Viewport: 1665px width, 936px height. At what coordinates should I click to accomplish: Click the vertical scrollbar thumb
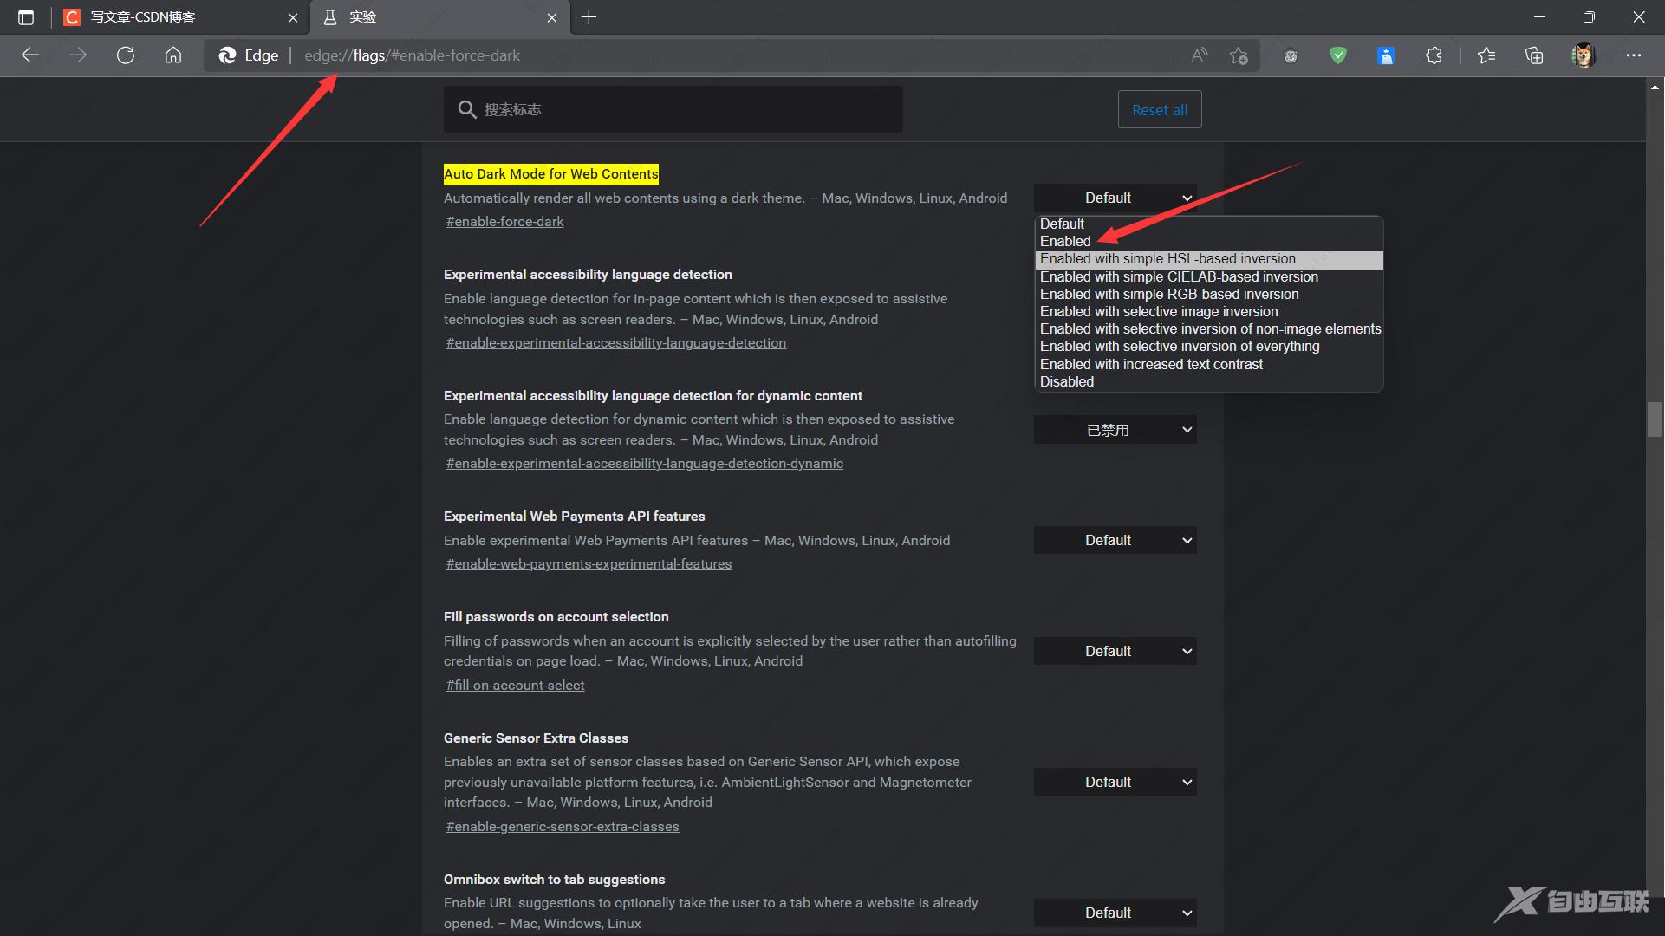(x=1655, y=419)
